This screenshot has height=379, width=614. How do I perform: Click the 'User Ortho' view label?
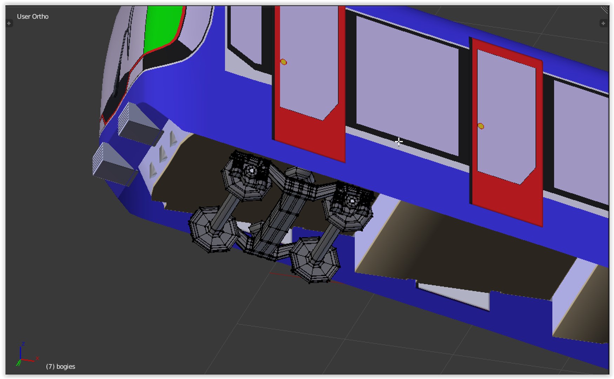coord(33,16)
